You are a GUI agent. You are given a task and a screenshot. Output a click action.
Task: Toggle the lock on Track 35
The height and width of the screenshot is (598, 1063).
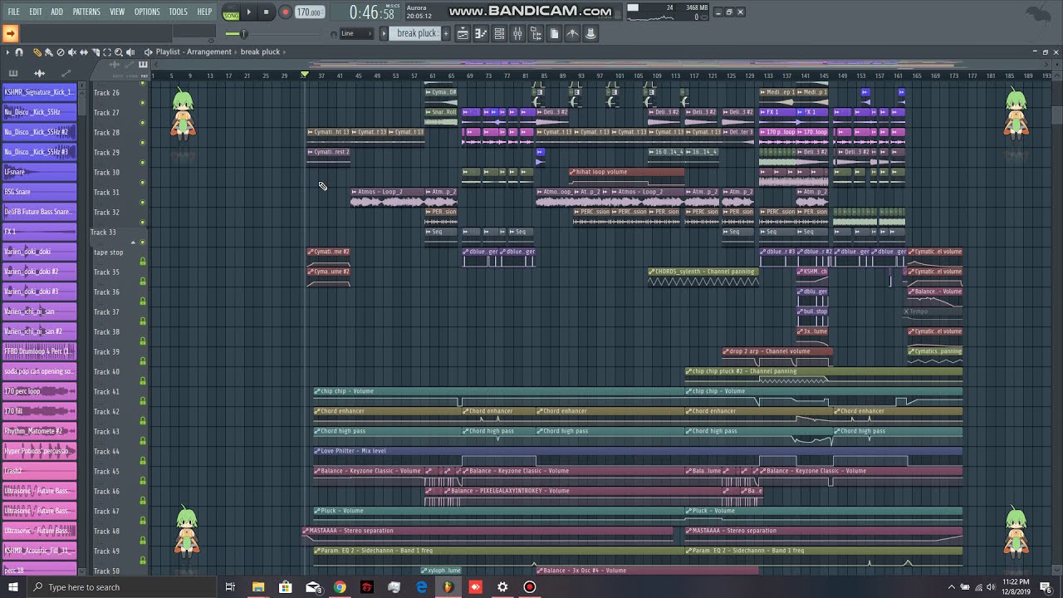[143, 281]
